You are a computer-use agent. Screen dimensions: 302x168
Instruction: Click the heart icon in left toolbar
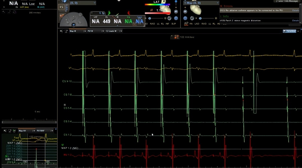62,16
